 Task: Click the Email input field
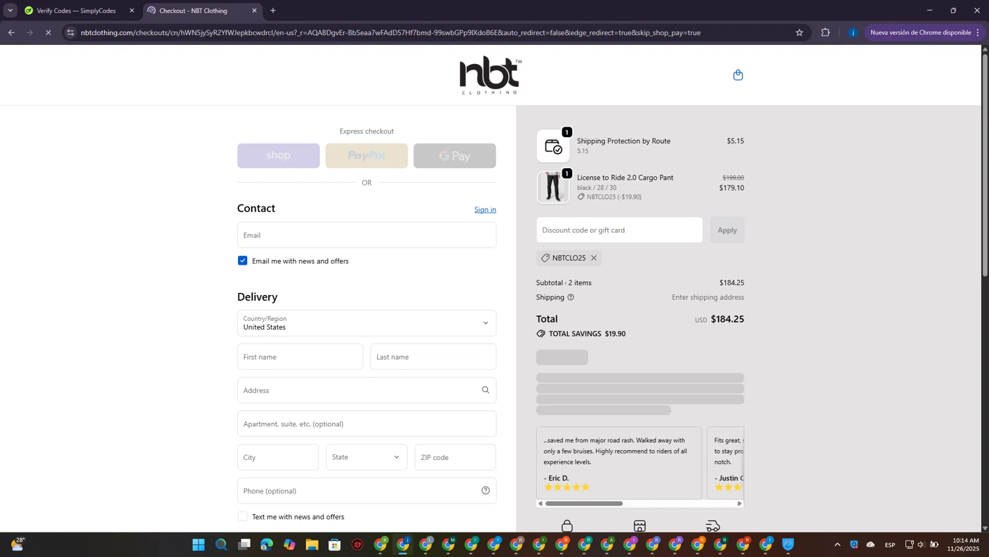367,235
